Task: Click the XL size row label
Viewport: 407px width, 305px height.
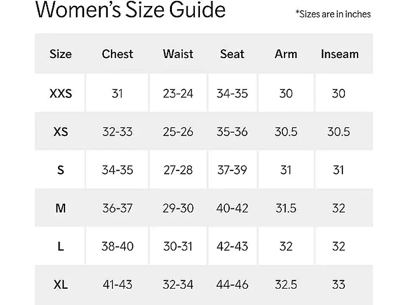Action: click(61, 284)
